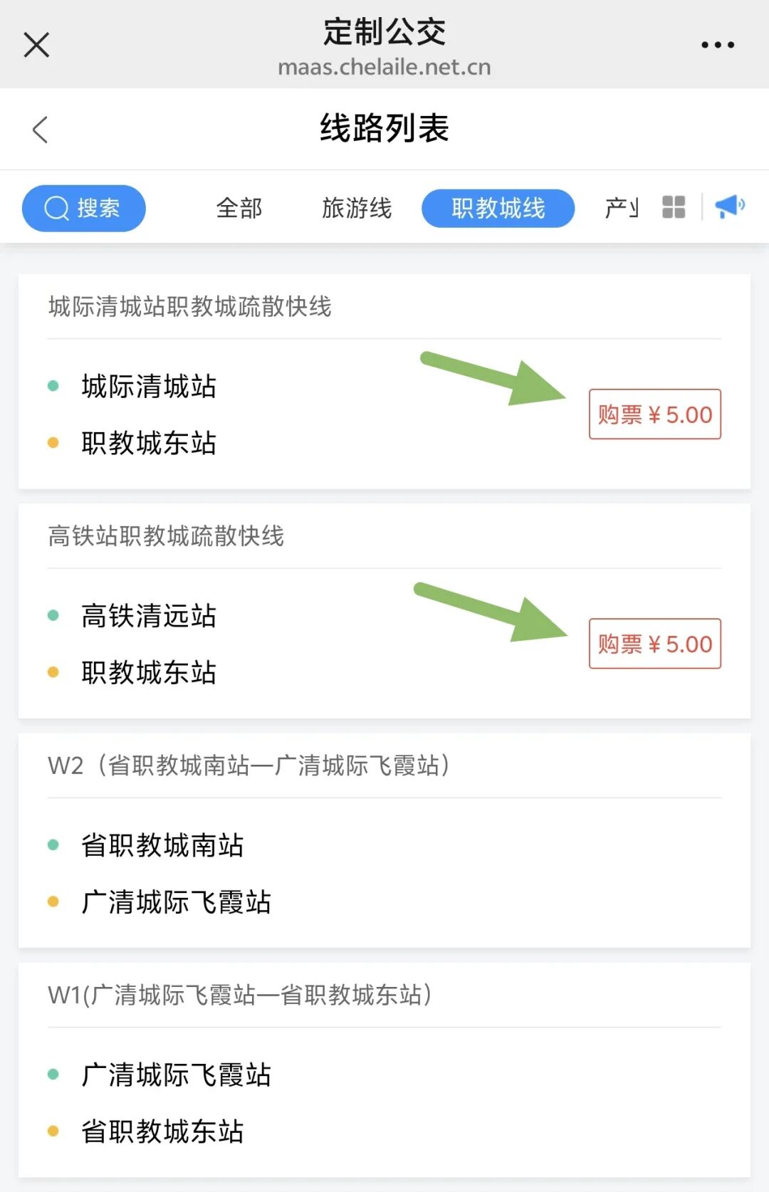Go back using the left chevron arrow
The height and width of the screenshot is (1192, 769).
41,130
